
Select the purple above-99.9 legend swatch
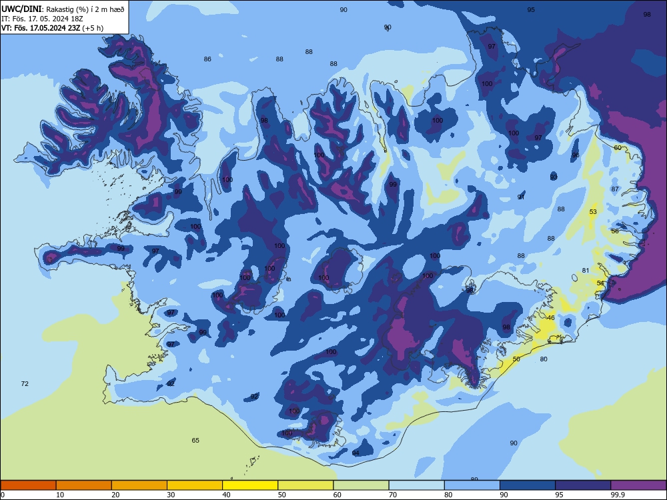[x=638, y=485]
